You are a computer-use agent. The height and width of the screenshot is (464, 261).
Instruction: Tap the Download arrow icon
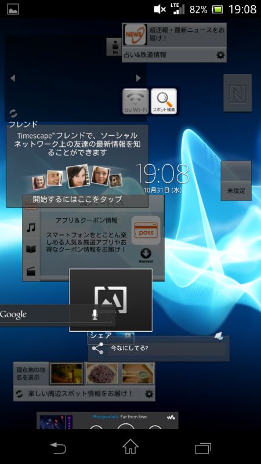tap(146, 255)
